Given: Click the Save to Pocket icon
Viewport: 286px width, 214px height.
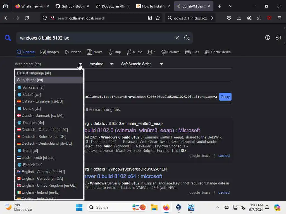Looking at the screenshot, I should click(x=229, y=18).
